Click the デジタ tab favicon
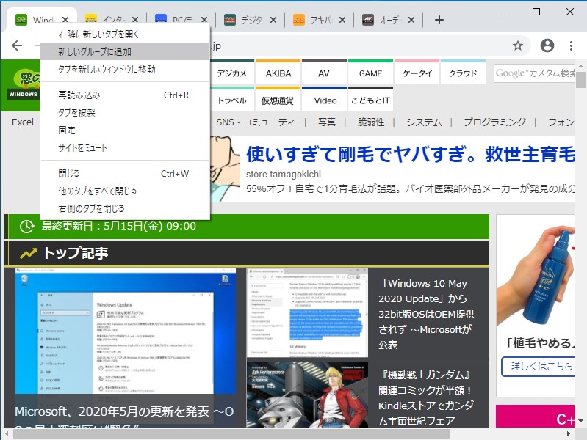 click(x=230, y=20)
